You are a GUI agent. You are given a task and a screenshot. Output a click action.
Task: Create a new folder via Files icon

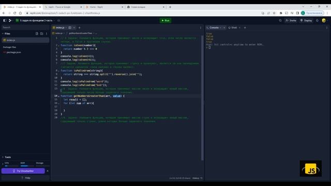point(41,34)
